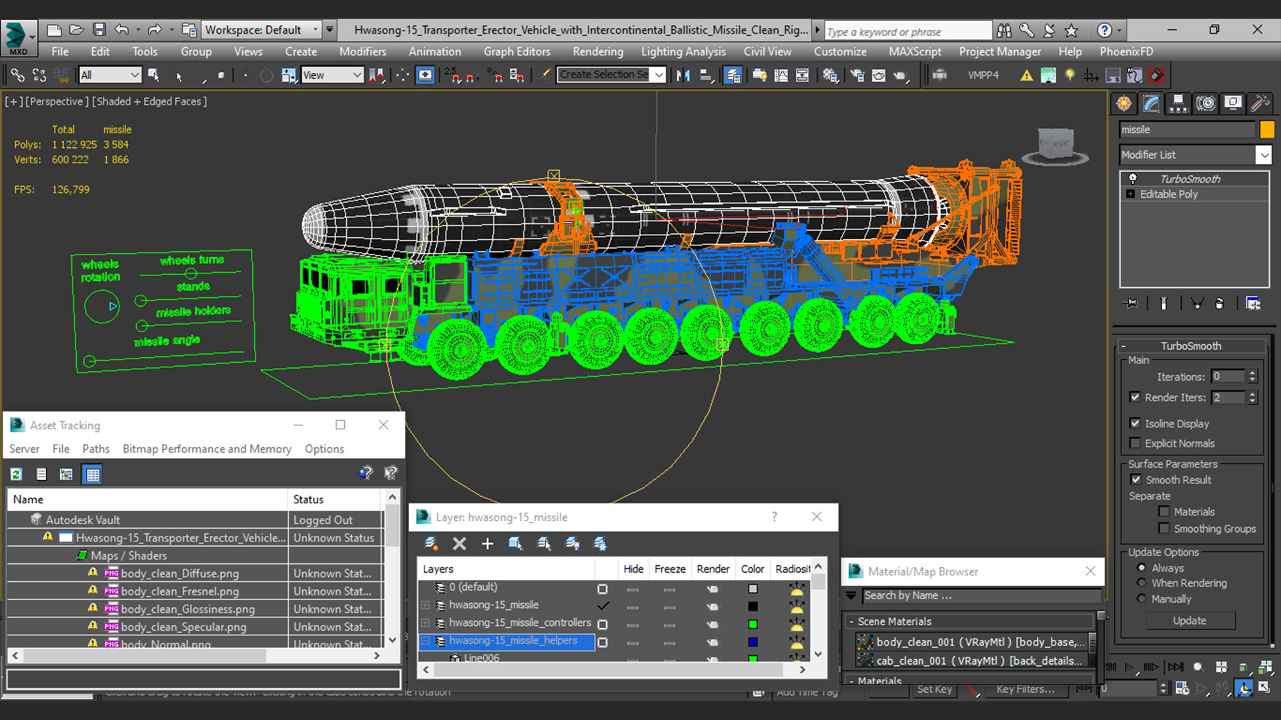Screen dimensions: 1281x720
Task: Expand the hwasong-15_missile layer
Action: pyautogui.click(x=425, y=605)
